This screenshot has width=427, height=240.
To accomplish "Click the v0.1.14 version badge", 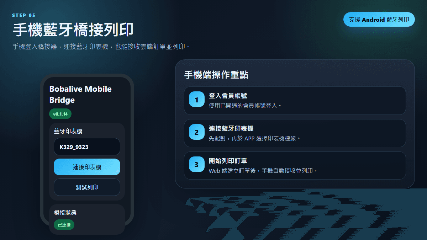I will point(60,114).
